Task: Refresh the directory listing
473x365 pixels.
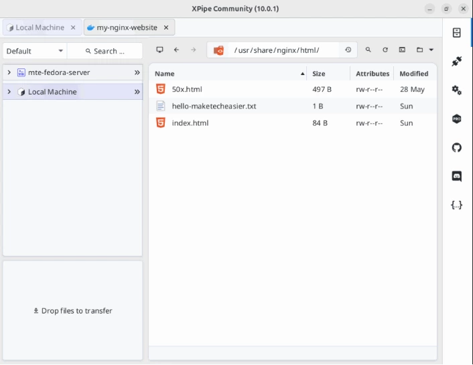Action: [x=385, y=50]
